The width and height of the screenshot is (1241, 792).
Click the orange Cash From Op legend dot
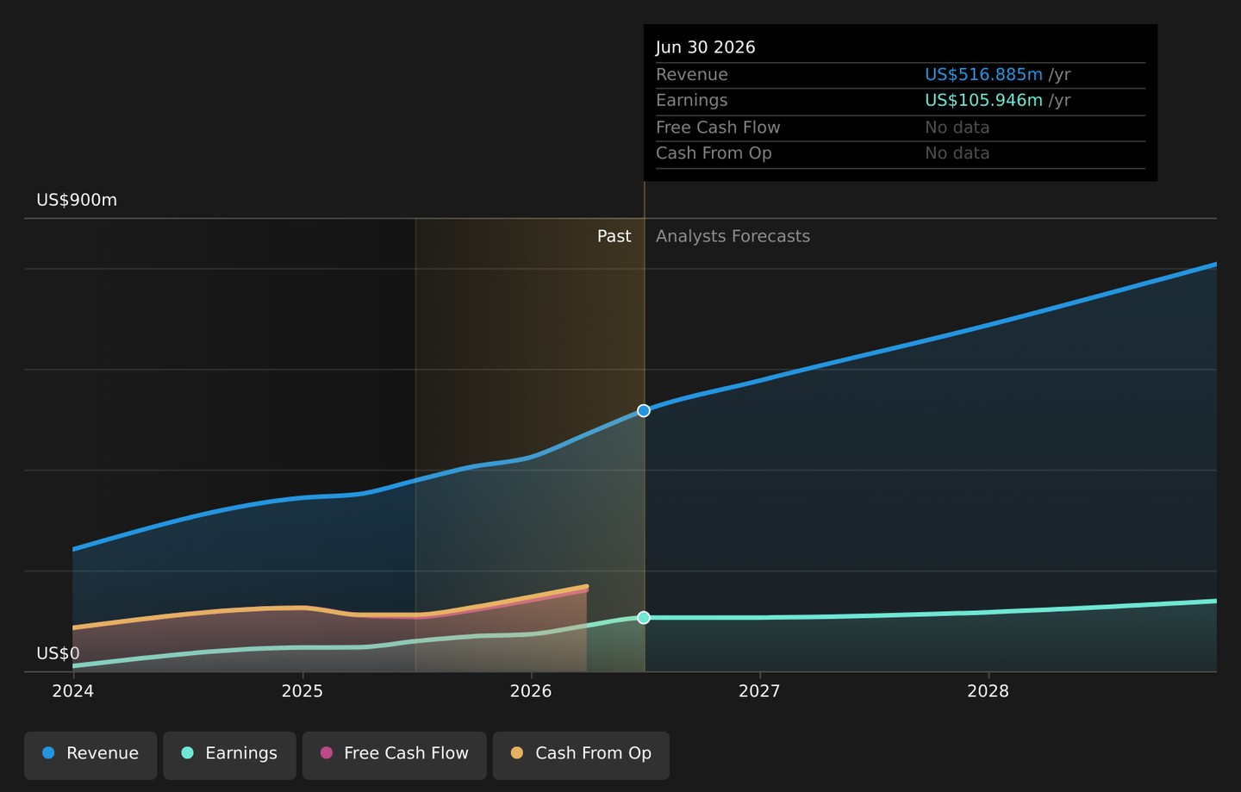click(x=517, y=753)
